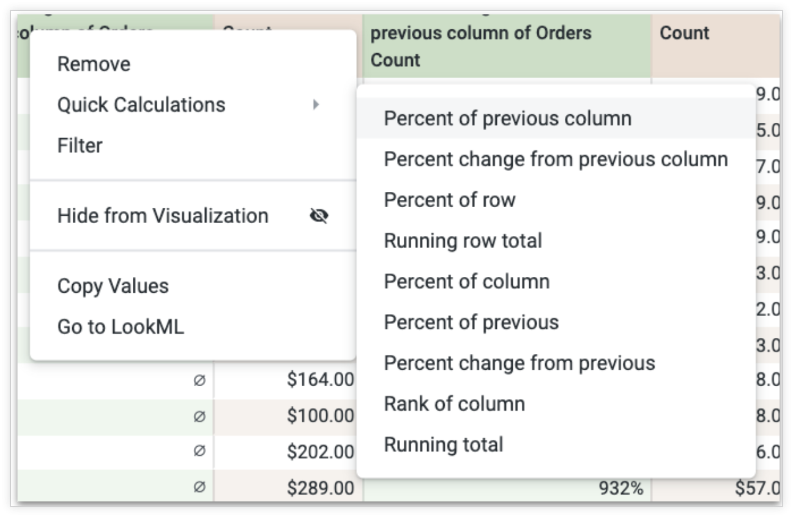Click the $289.00 table cell
Image resolution: width=793 pixels, height=517 pixels.
click(320, 488)
